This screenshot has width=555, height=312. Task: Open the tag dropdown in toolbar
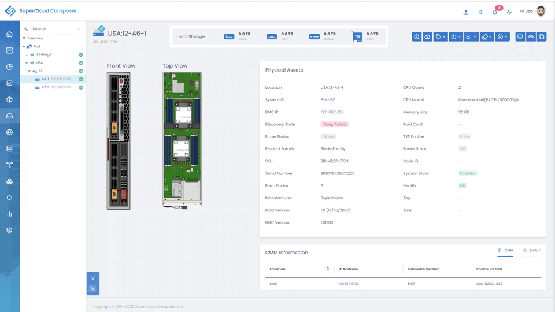click(x=441, y=37)
